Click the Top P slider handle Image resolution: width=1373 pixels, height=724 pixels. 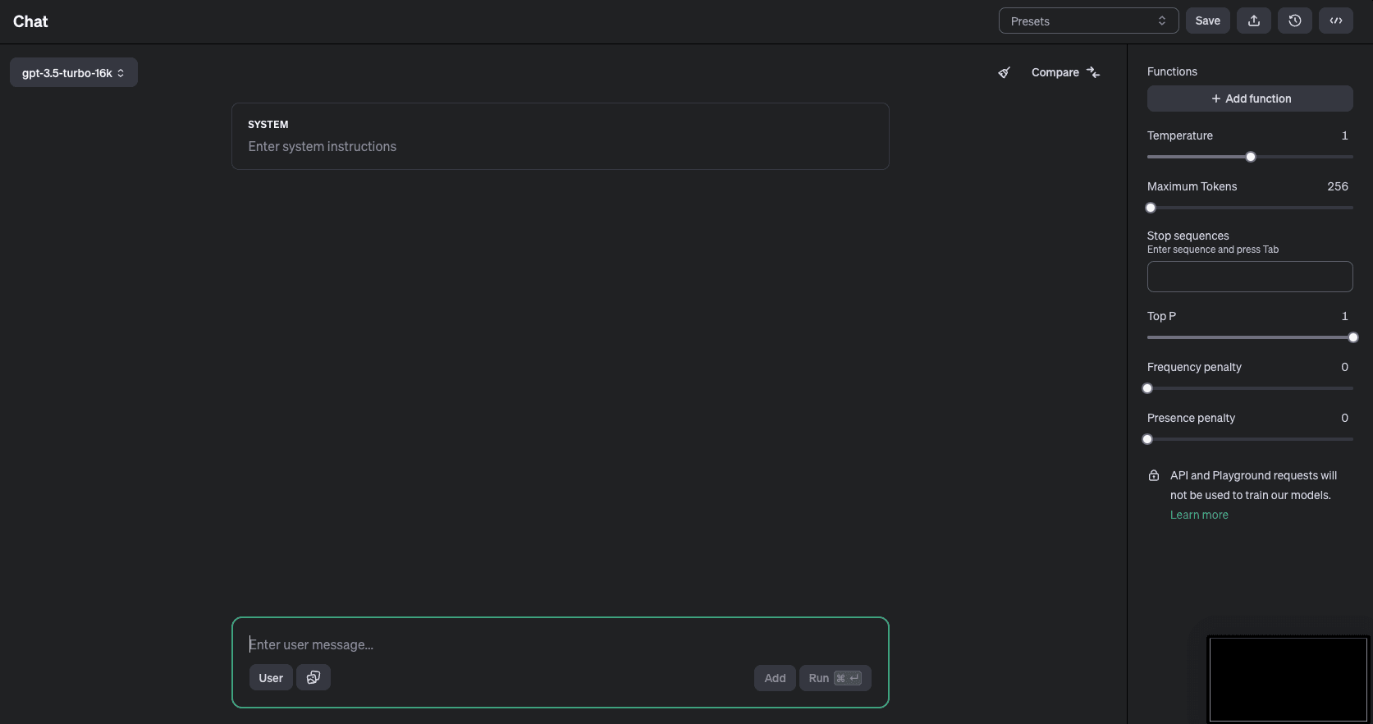[x=1353, y=337]
